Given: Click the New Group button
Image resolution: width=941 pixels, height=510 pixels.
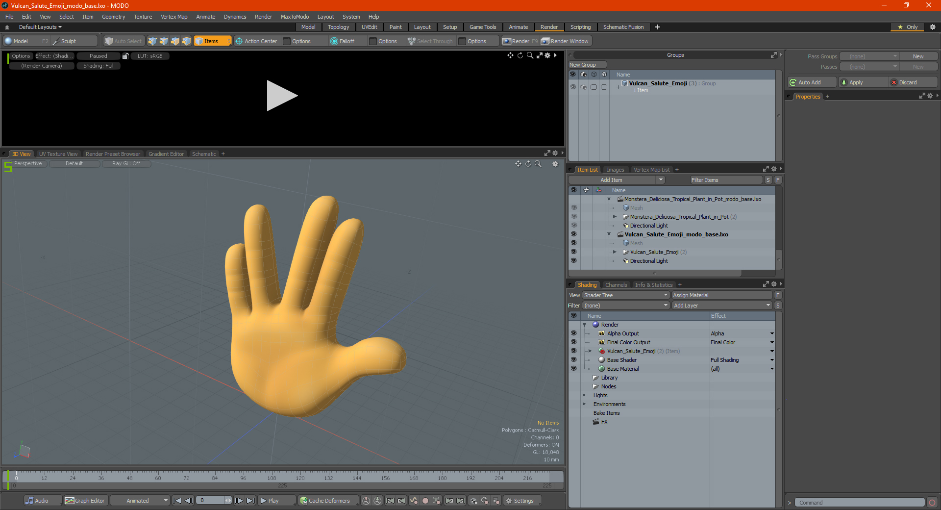Looking at the screenshot, I should 587,65.
